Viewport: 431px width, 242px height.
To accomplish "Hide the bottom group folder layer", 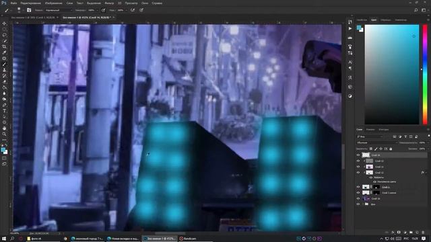I will tap(358, 204).
